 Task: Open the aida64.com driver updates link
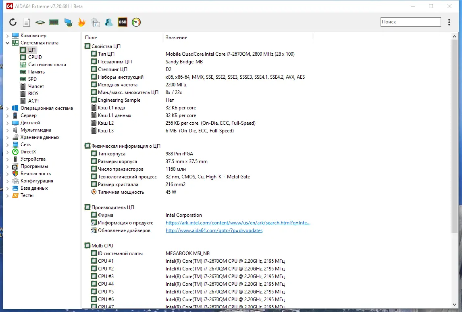tap(214, 230)
